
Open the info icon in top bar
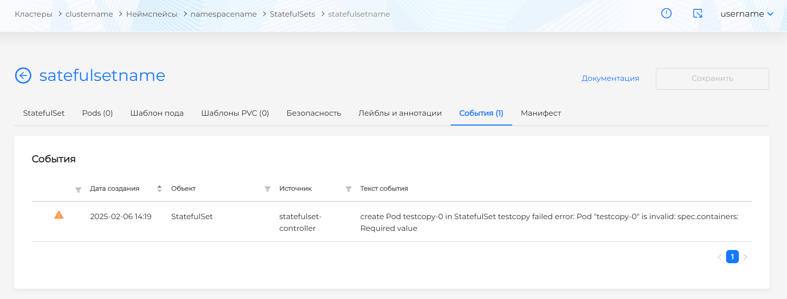point(666,14)
